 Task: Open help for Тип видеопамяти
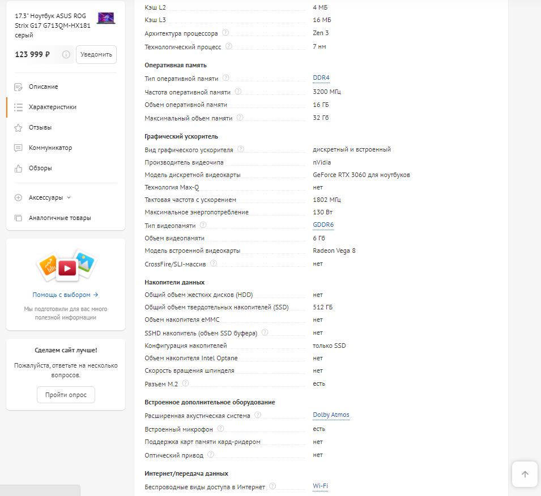pyautogui.click(x=203, y=225)
